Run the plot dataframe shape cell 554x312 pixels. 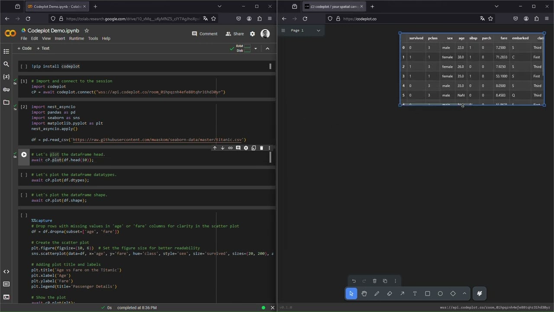coord(24,195)
